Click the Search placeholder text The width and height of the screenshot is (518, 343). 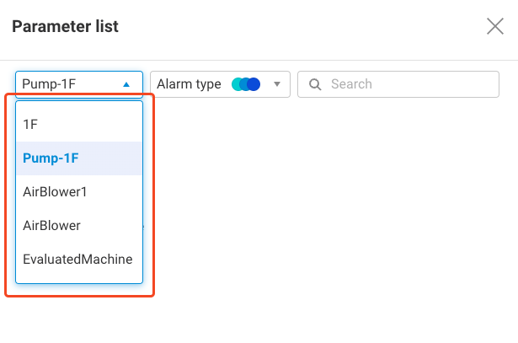(x=351, y=84)
